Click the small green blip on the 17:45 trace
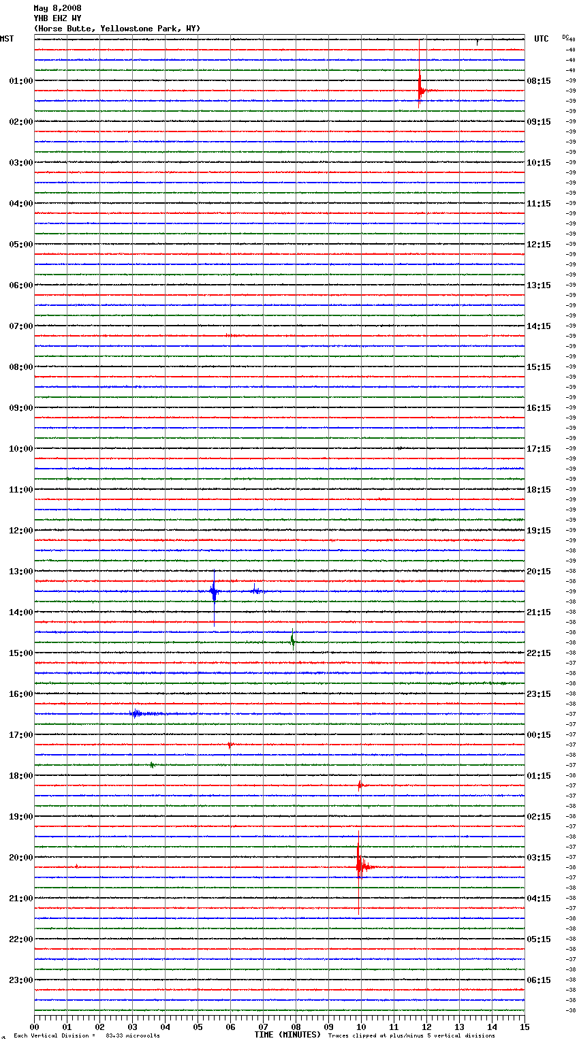Image resolution: width=579 pixels, height=1045 pixels. [153, 765]
